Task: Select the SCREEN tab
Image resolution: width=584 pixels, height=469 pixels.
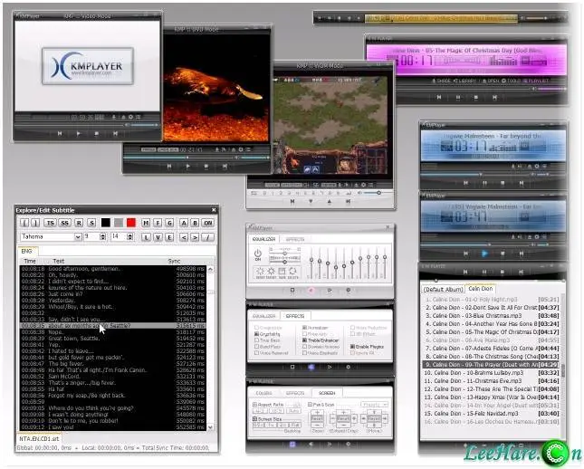Action: pos(327,393)
